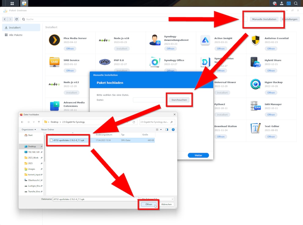
Task: Refresh the folder in file upload dialog
Action: (134, 122)
